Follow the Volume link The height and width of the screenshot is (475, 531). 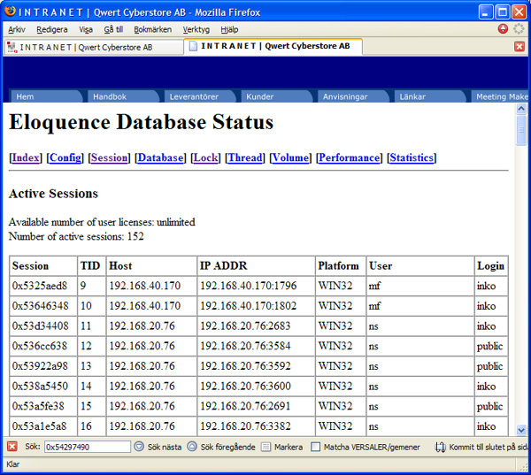pyautogui.click(x=290, y=157)
